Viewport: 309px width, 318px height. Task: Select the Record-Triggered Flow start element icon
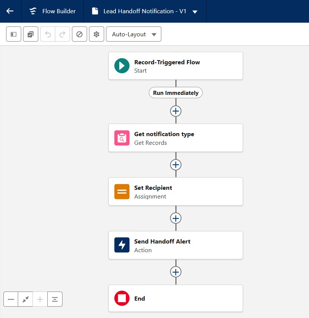(x=122, y=66)
